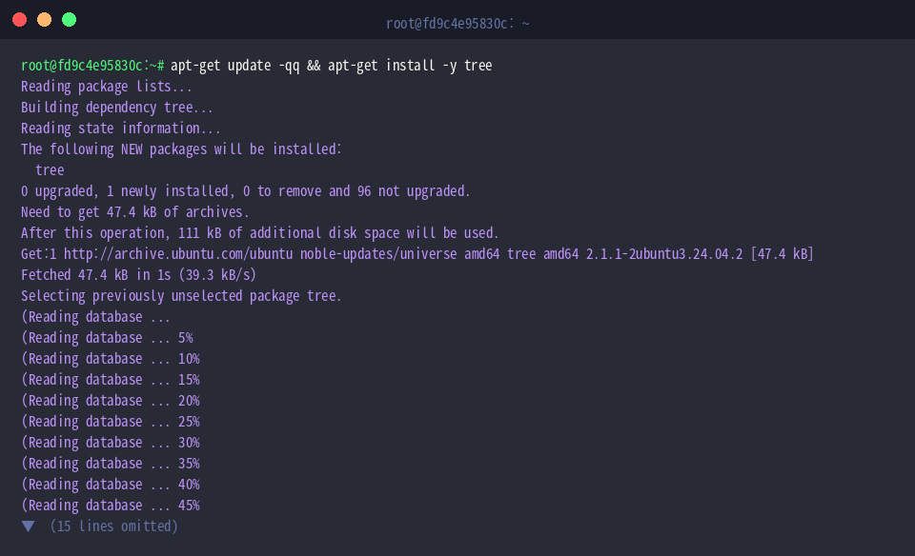Click the 'Need to get 47.4 kB' line
915x556 pixels.
(x=134, y=212)
